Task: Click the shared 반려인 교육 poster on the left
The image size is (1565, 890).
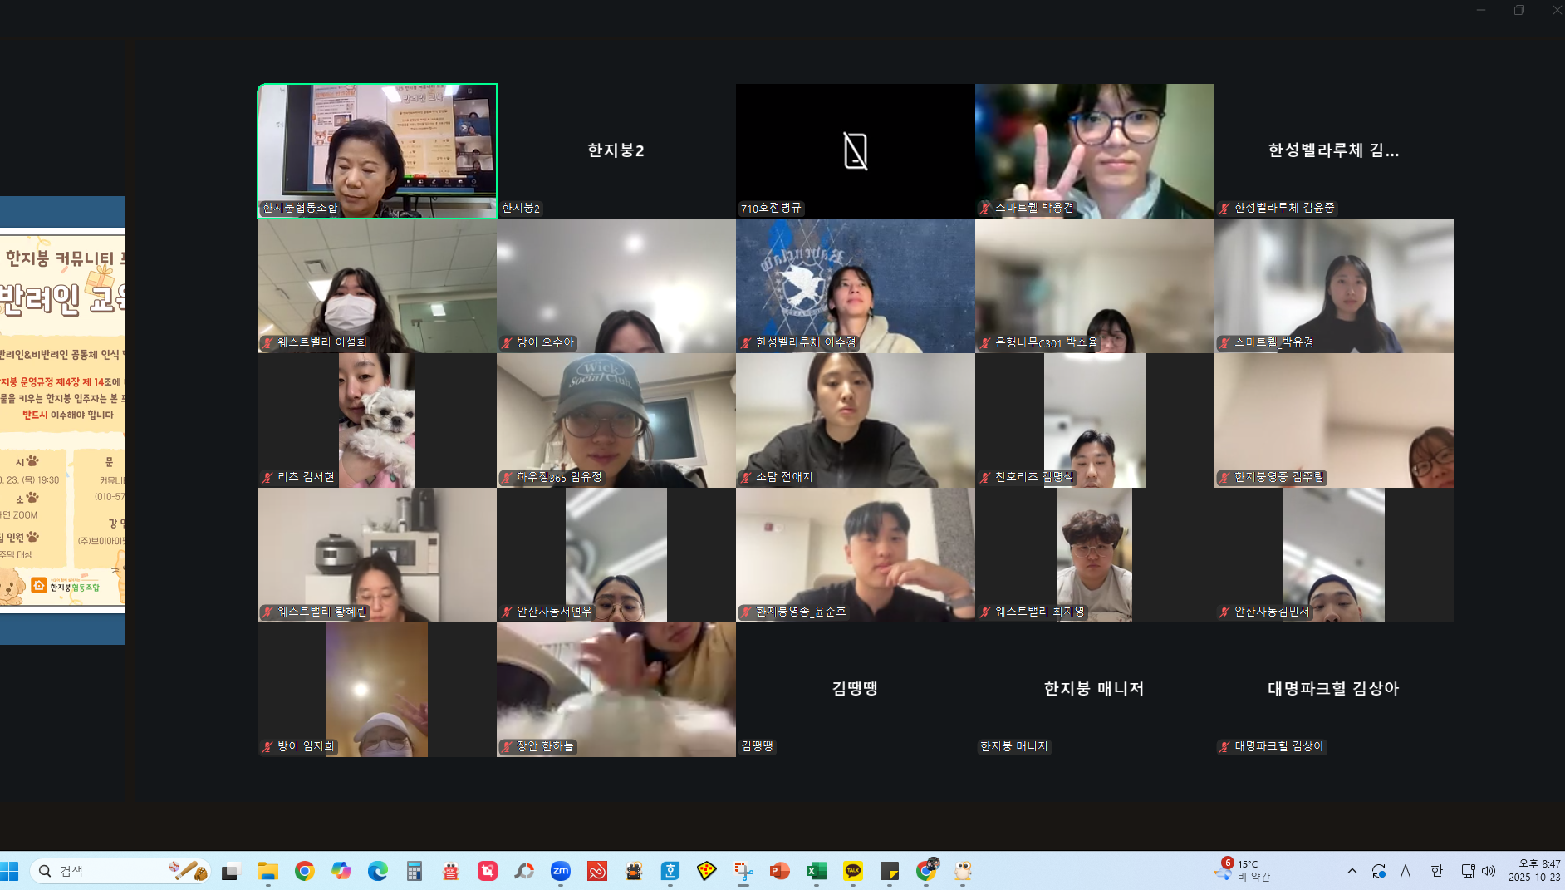Action: coord(62,420)
